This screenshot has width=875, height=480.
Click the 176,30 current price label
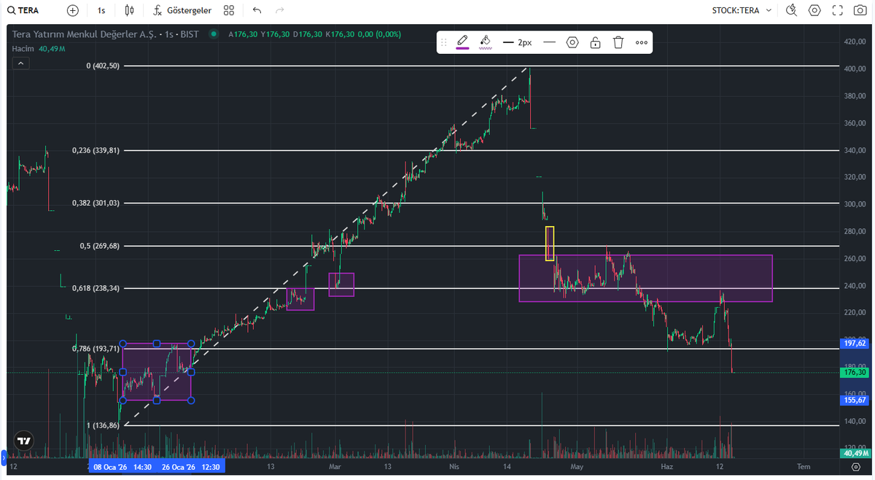pos(854,373)
